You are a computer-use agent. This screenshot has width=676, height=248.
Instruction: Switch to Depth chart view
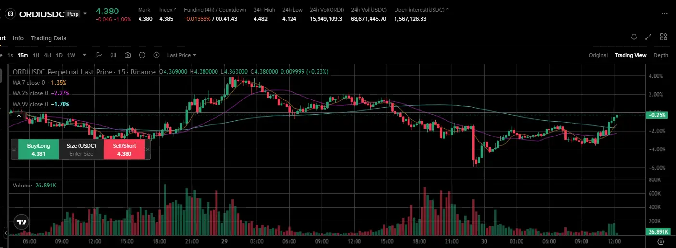pos(661,55)
